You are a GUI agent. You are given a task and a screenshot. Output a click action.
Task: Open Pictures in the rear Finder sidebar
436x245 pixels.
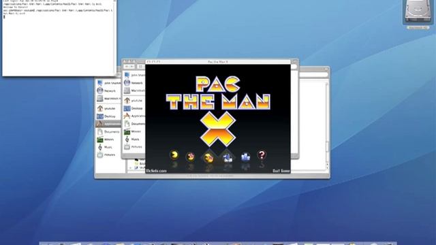(109, 154)
